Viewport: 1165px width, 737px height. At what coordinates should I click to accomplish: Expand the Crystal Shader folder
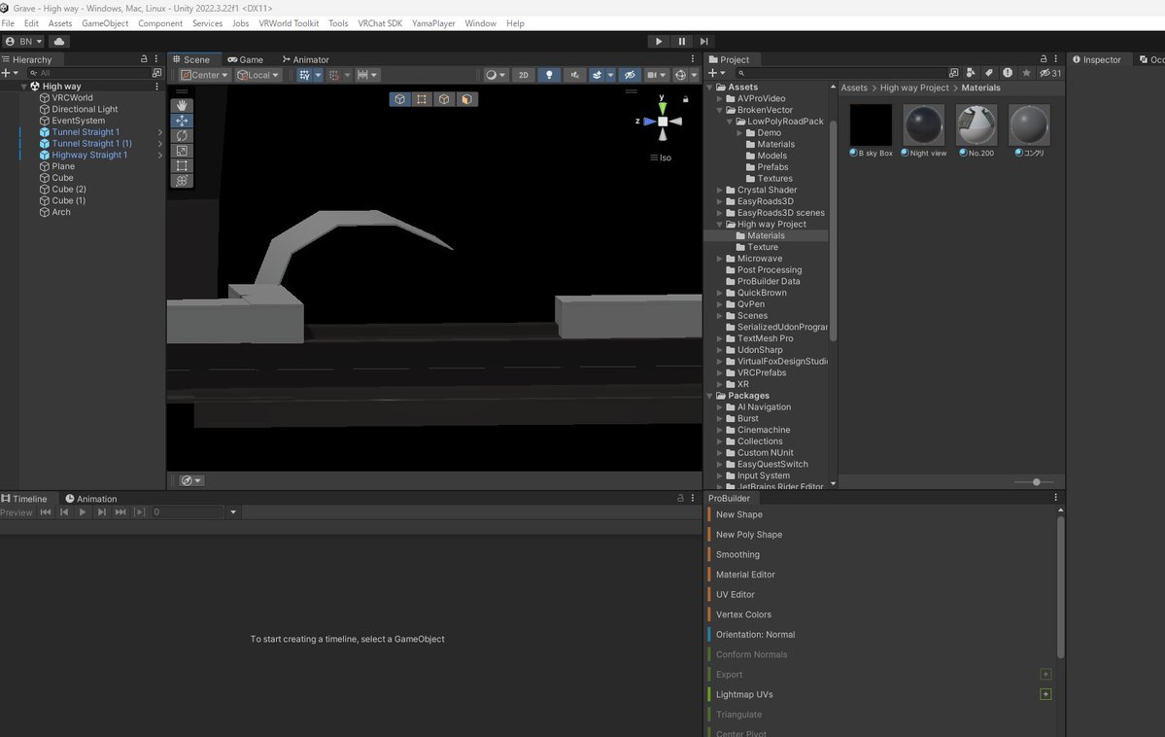719,191
